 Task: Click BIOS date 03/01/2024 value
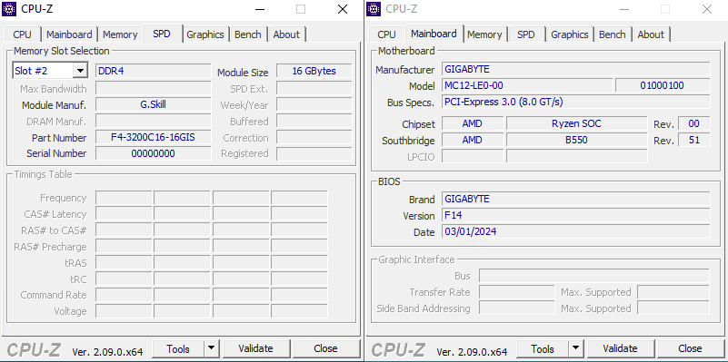pyautogui.click(x=575, y=231)
